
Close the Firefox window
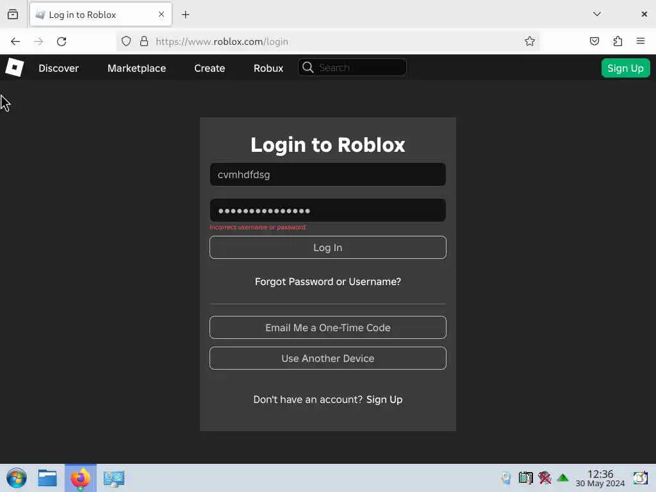click(644, 14)
